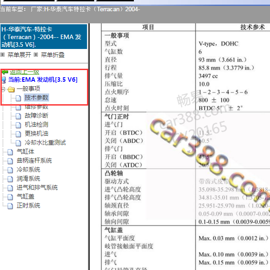The width and height of the screenshot is (270, 270).
Task: Click the 开启（BTDC）row label
Action: click(124, 133)
